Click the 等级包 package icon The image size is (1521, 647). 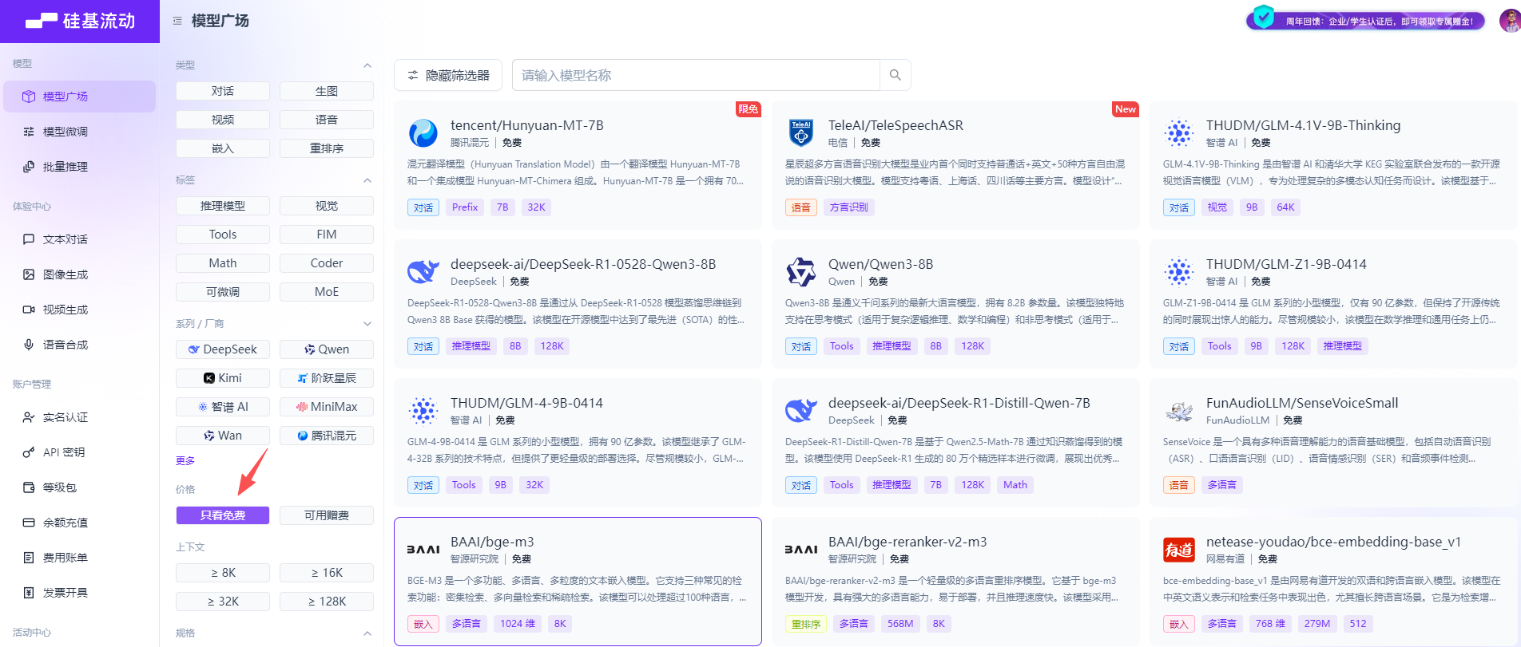[29, 487]
